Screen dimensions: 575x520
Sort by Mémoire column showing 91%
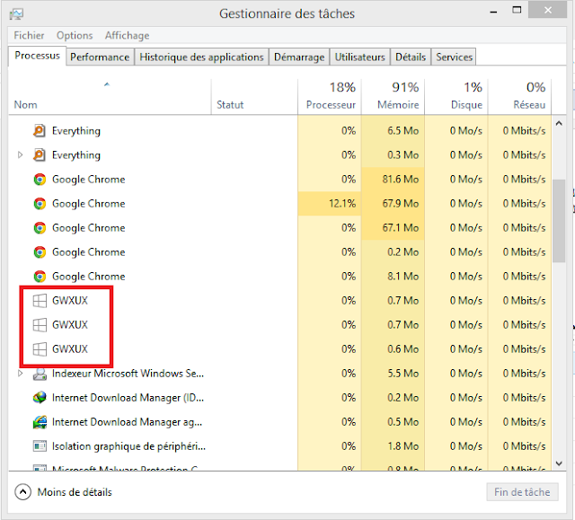pyautogui.click(x=394, y=97)
